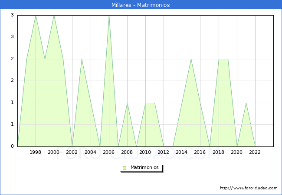Click the 2015 peak data point
The width and height of the screenshot is (282, 195).
[x=191, y=59]
